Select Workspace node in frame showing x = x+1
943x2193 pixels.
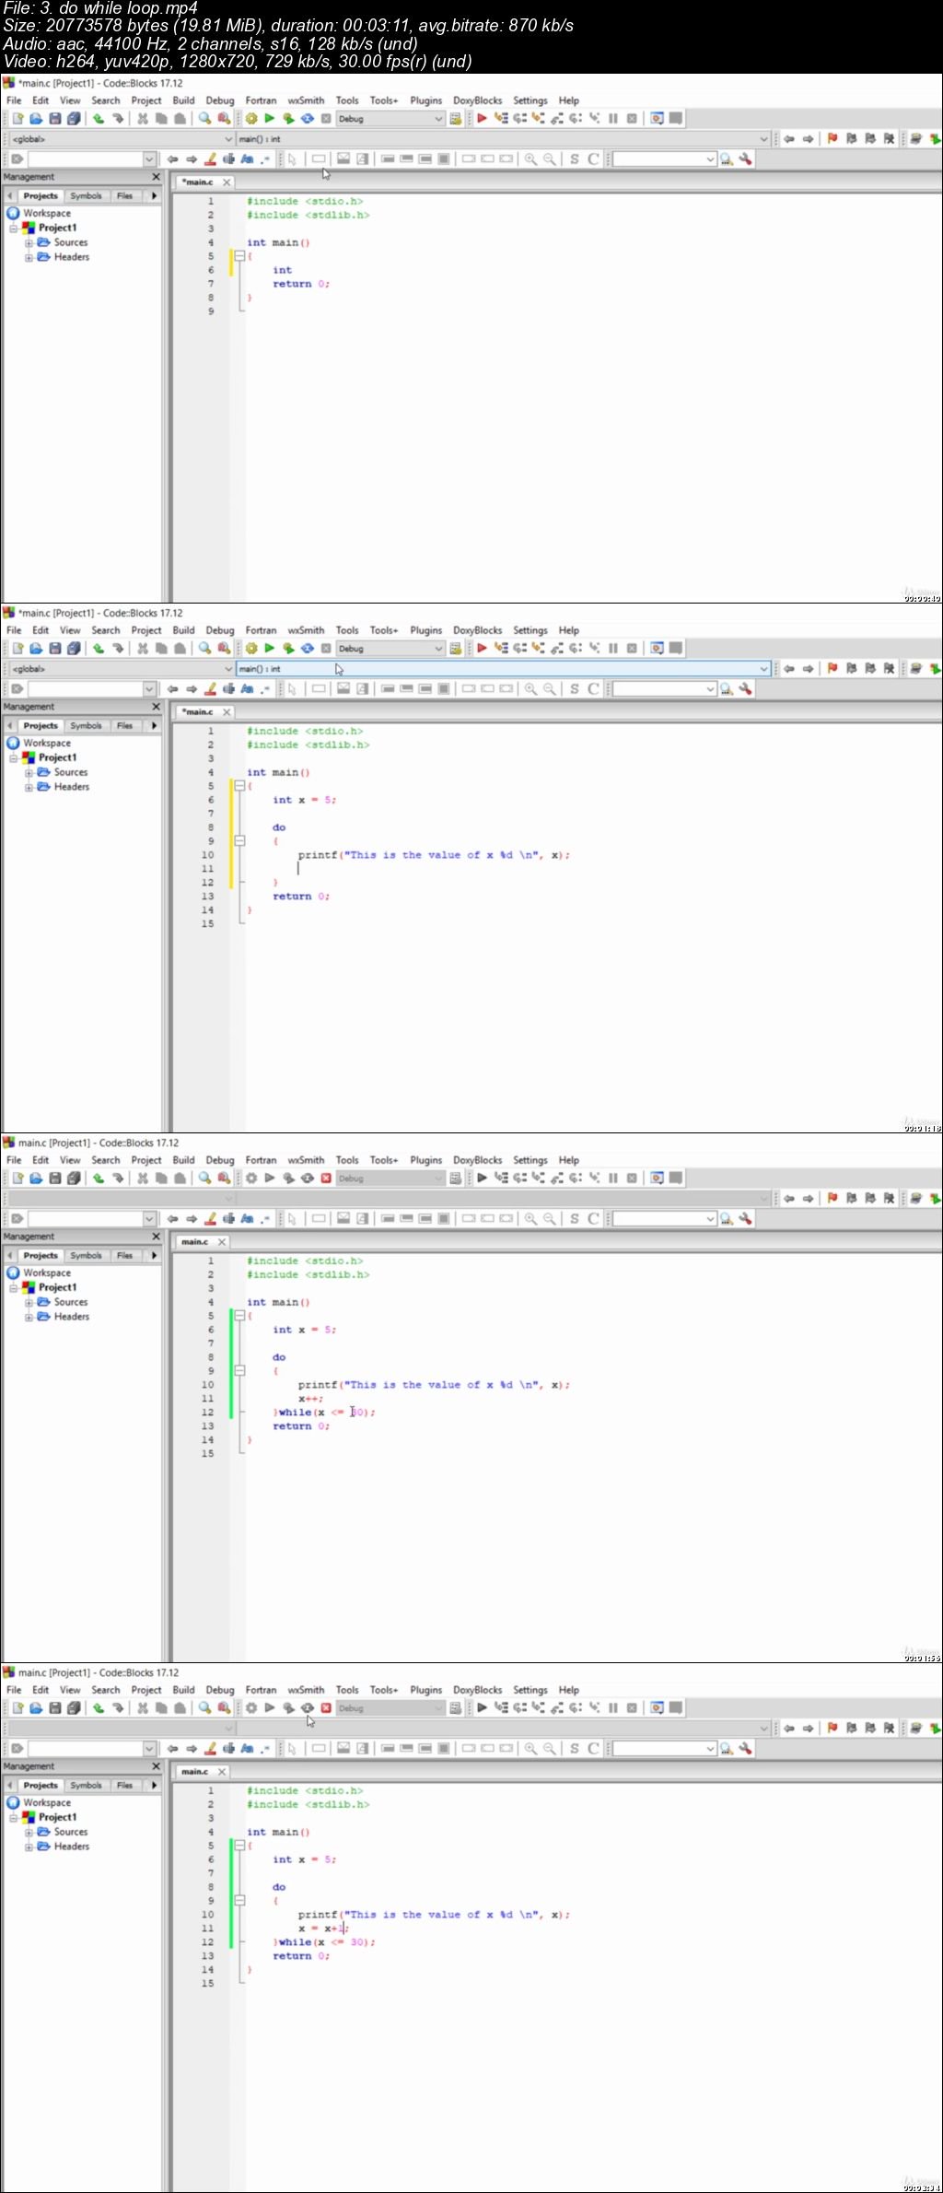[46, 1803]
